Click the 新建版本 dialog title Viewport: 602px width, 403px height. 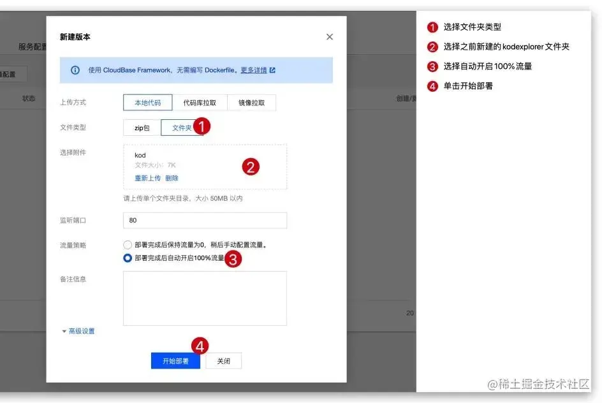pos(75,37)
